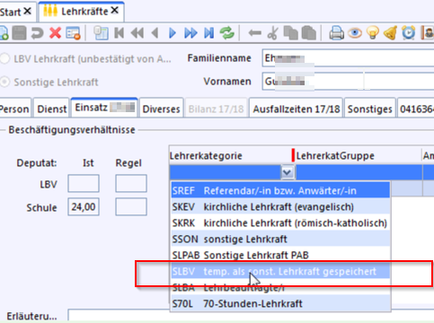Image resolution: width=434 pixels, height=323 pixels.
Task: Click the Schule Ist field showing 24,00
Action: click(84, 206)
